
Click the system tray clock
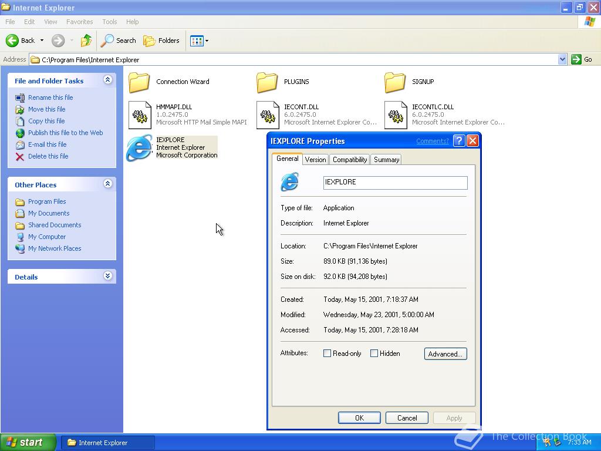pyautogui.click(x=579, y=443)
